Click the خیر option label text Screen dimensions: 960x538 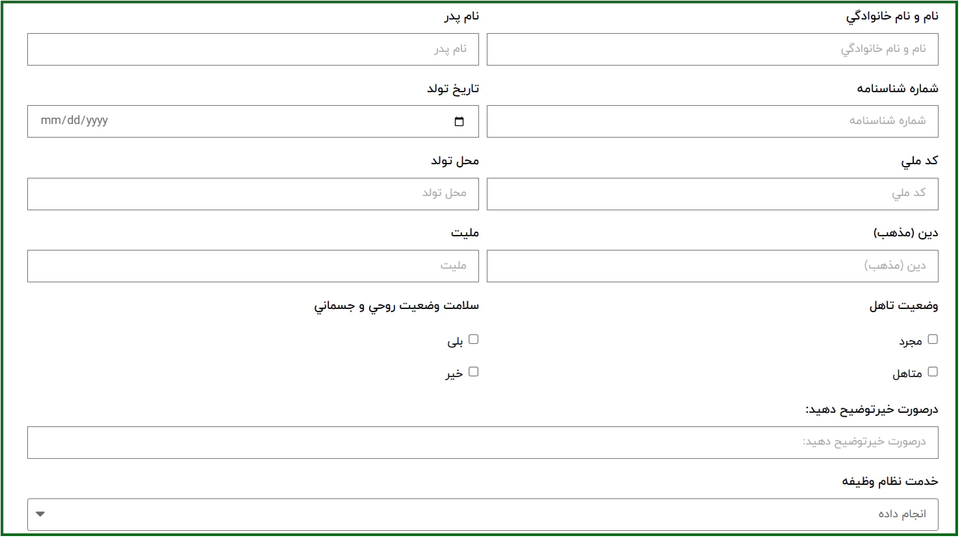point(454,374)
